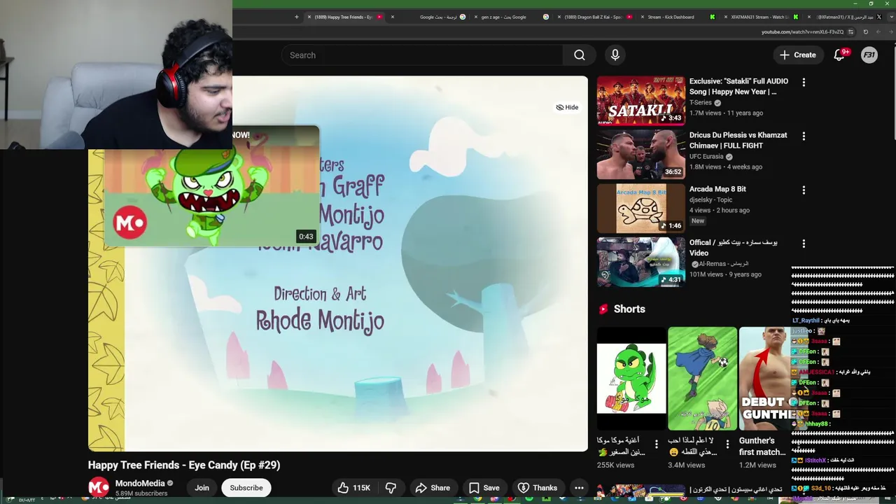Open the Arcada turtle thumbnail
The height and width of the screenshot is (504, 896).
641,208
